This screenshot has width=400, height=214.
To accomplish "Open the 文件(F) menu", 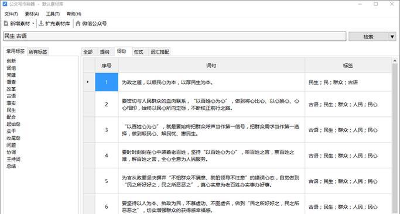I will coord(11,14).
